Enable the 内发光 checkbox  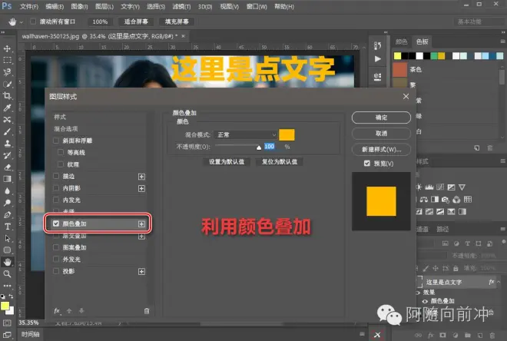coord(56,200)
